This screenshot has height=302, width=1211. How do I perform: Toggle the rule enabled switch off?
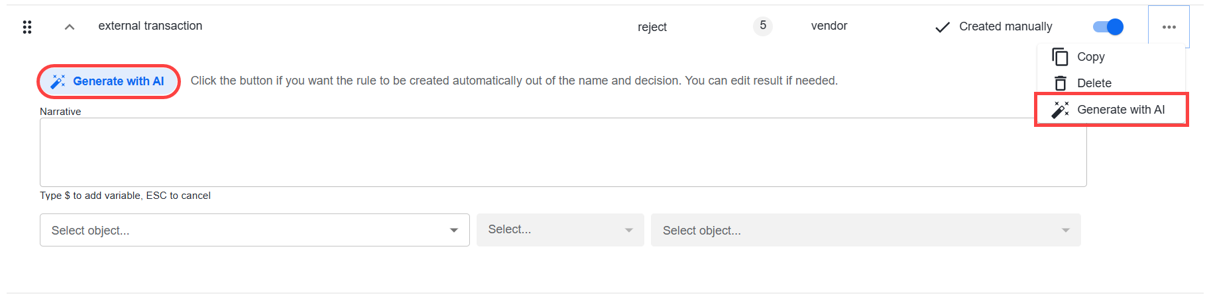[x=1108, y=26]
